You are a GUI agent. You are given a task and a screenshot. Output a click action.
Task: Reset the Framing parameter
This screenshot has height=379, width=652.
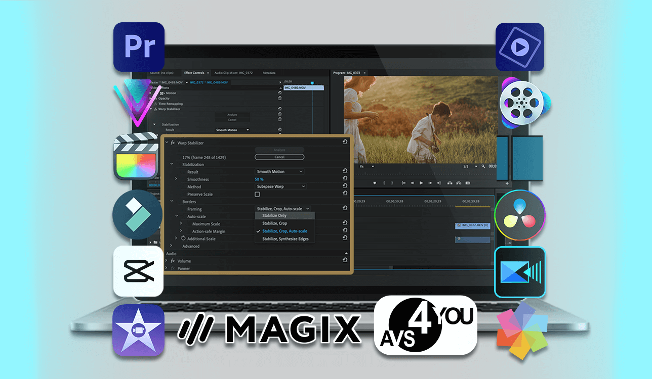click(x=345, y=208)
